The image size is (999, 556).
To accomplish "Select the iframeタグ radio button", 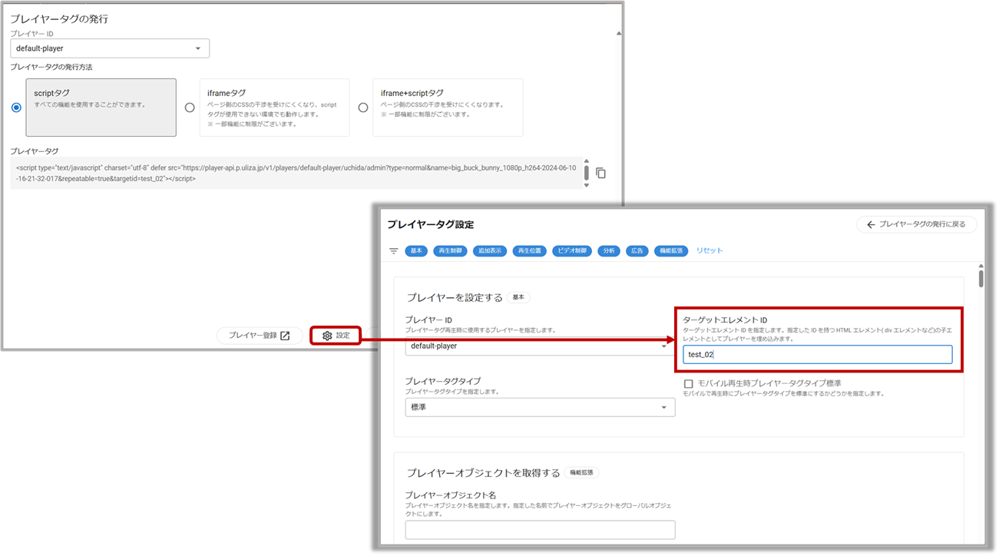I will 190,108.
